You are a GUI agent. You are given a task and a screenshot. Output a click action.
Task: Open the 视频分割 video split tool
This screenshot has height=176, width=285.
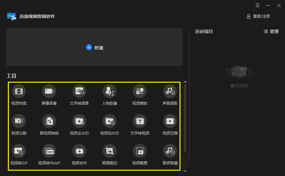click(19, 121)
